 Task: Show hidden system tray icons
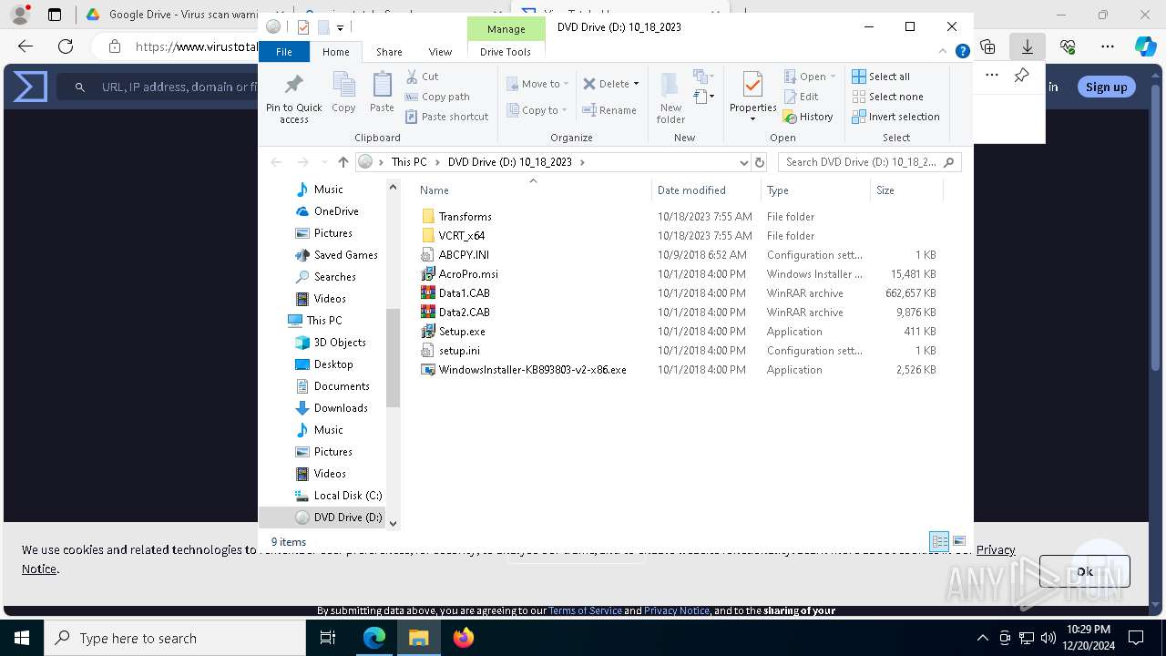click(x=982, y=638)
